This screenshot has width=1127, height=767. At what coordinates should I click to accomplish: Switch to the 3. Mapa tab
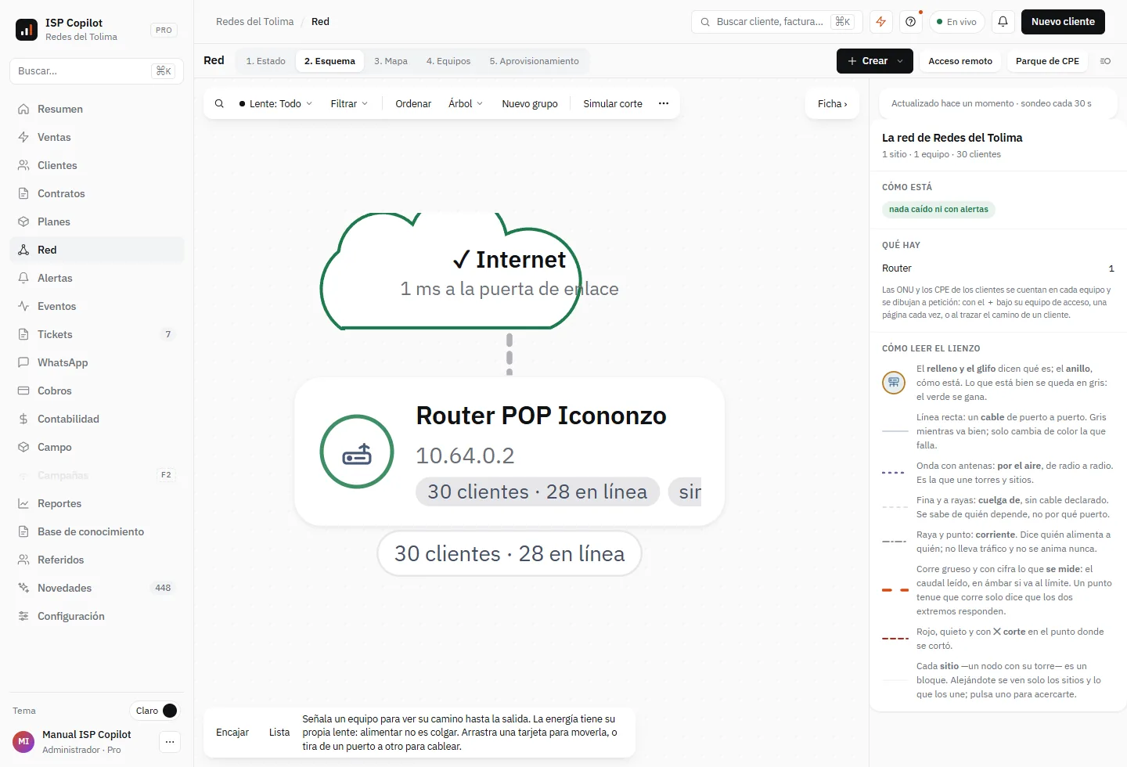point(391,61)
